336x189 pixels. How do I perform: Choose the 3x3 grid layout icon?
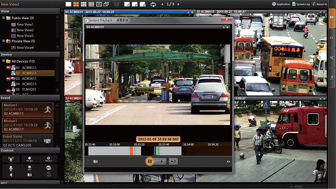pos(84,4)
